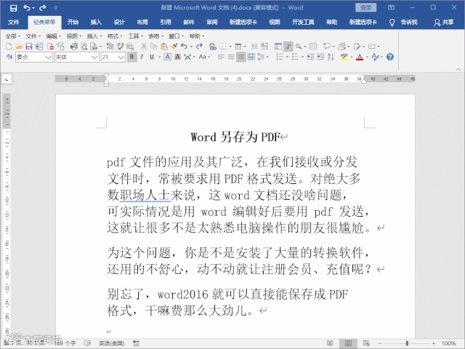Open the font size dropdown showing 21

(121, 57)
